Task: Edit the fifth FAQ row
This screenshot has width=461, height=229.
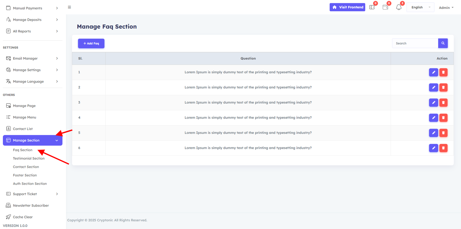Action: pyautogui.click(x=433, y=133)
